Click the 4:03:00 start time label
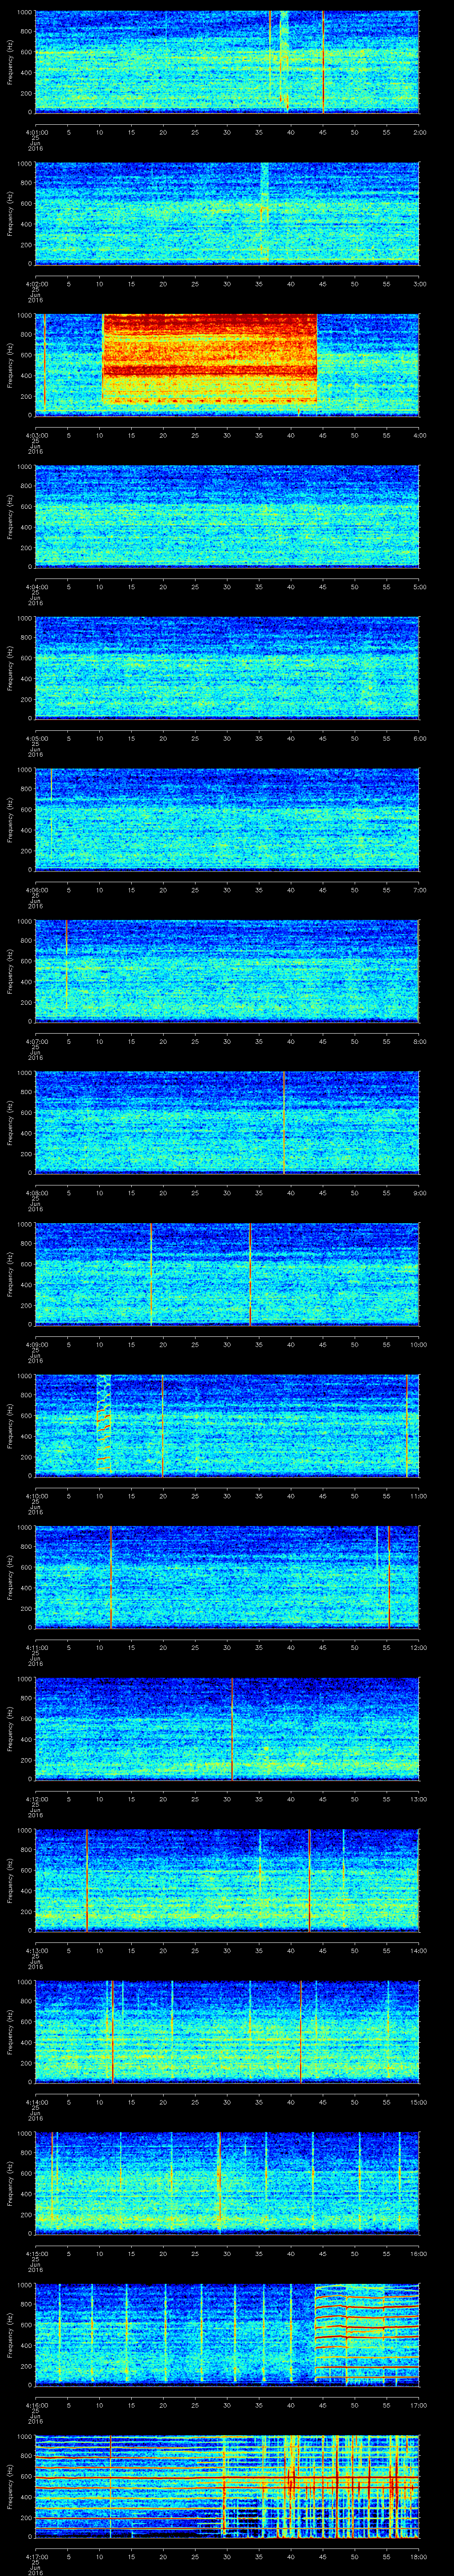This screenshot has height=2576, width=454. point(36,435)
